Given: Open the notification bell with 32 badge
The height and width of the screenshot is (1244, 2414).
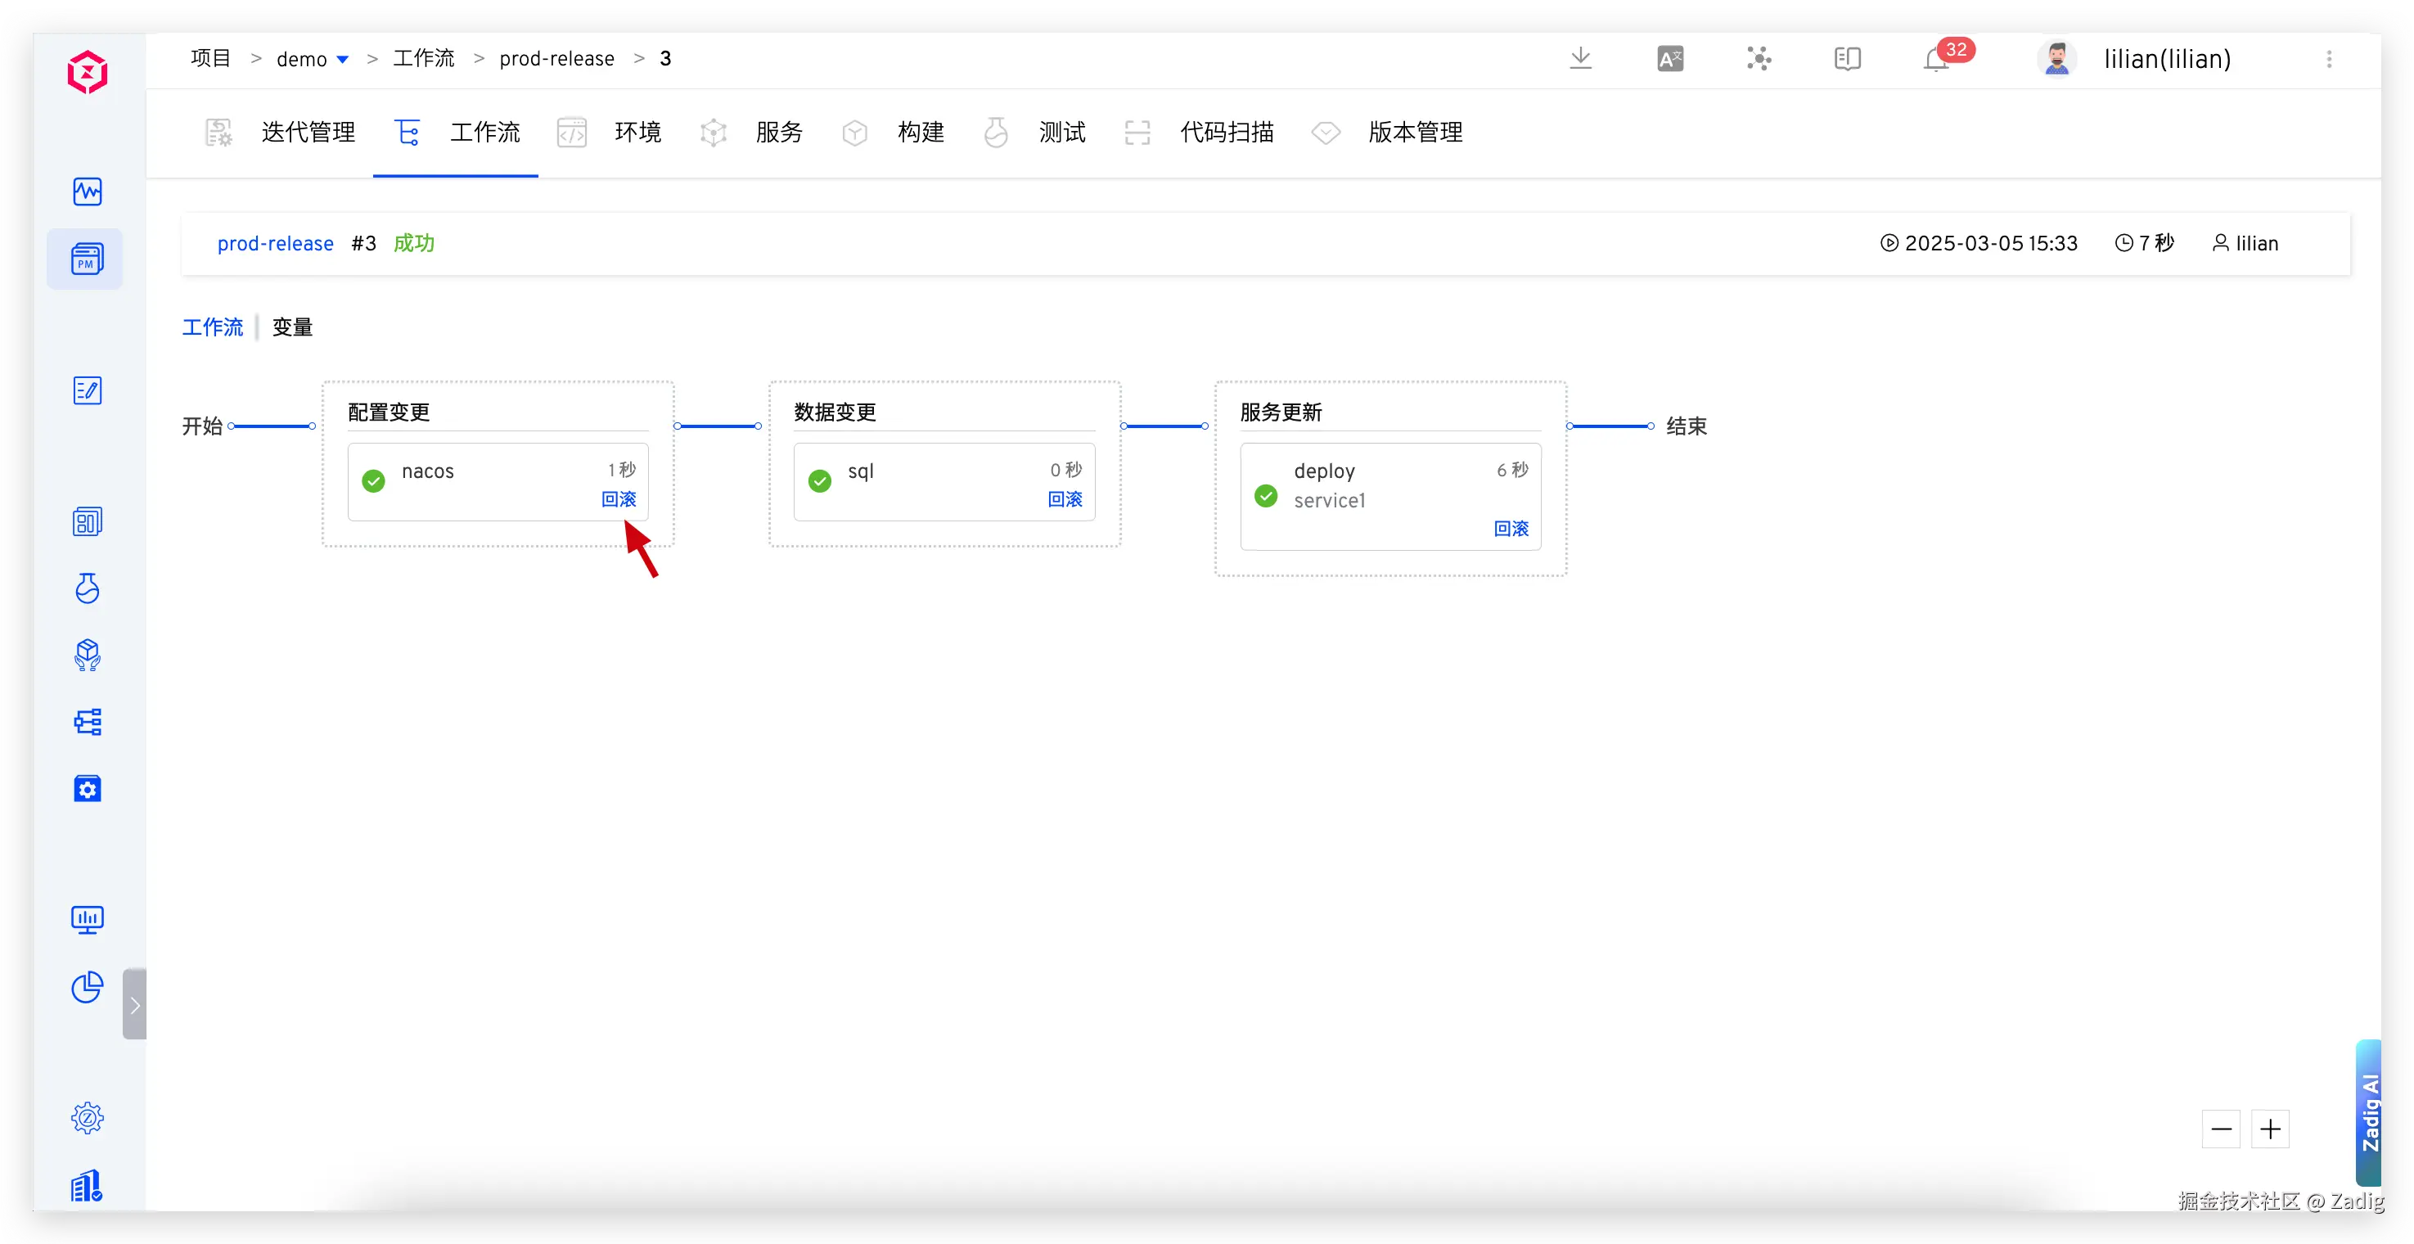Looking at the screenshot, I should (x=1936, y=60).
